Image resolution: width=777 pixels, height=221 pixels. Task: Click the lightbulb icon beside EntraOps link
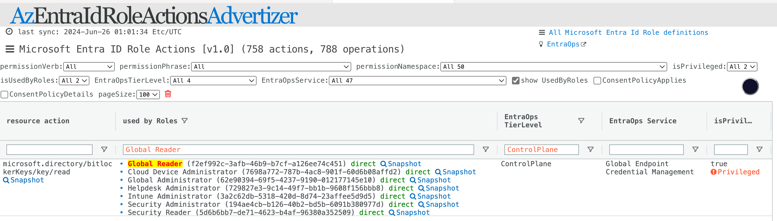pos(541,44)
